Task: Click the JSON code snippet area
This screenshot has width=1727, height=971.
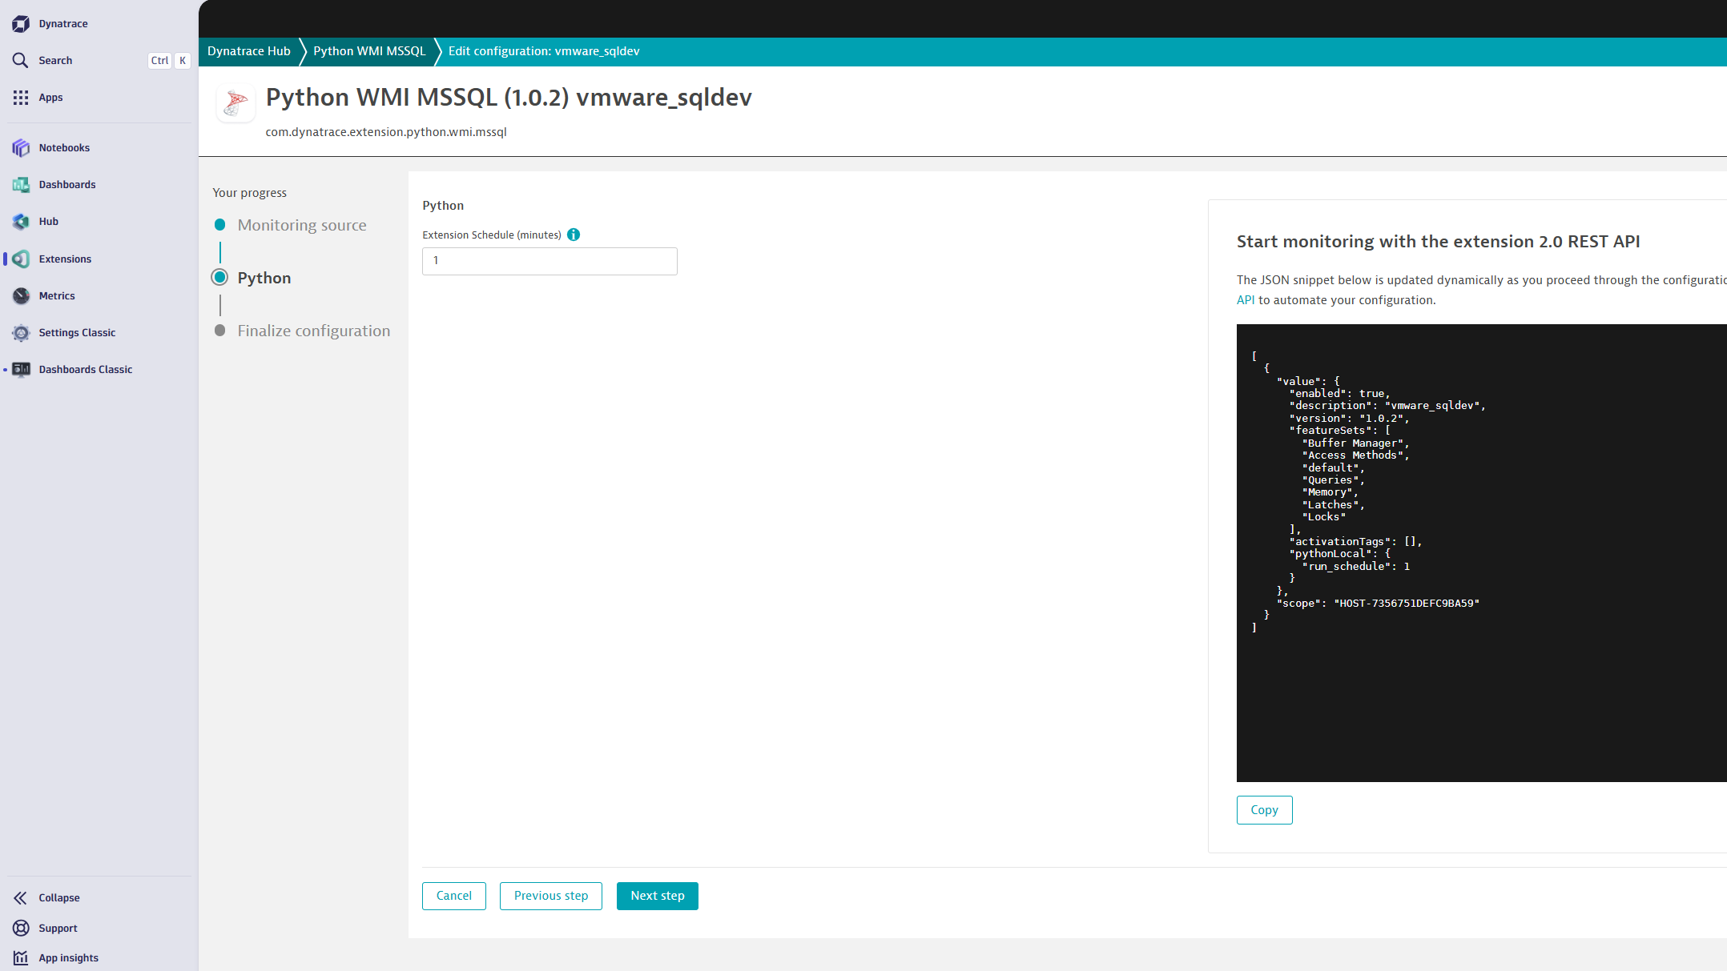Action: [x=1482, y=553]
